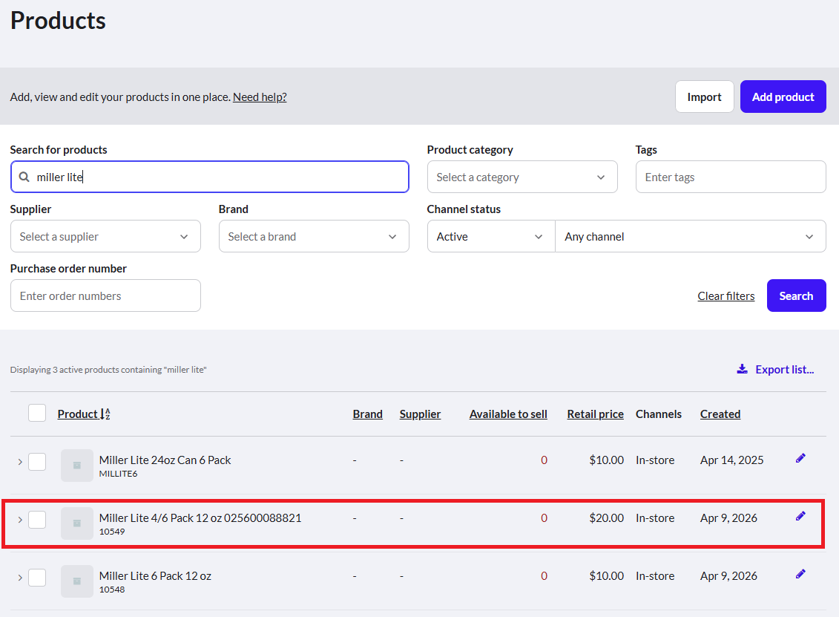Sort by the Brand column header
Viewport: 839px width, 617px height.
click(368, 414)
